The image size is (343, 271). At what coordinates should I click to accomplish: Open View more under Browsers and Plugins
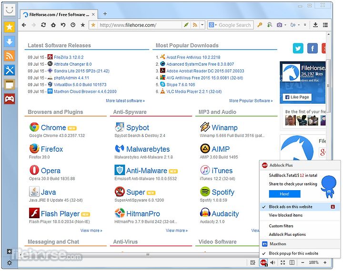point(91,231)
